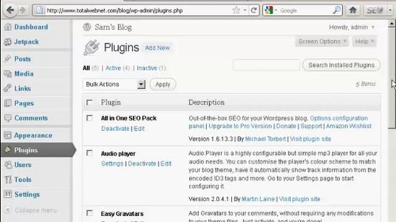This screenshot has width=396, height=222.
Task: Click the Collapse menu label
Action: 36,210
